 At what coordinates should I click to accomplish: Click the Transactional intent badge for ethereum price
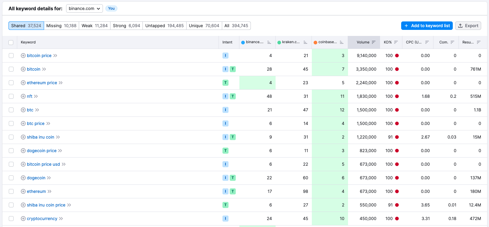tap(225, 83)
